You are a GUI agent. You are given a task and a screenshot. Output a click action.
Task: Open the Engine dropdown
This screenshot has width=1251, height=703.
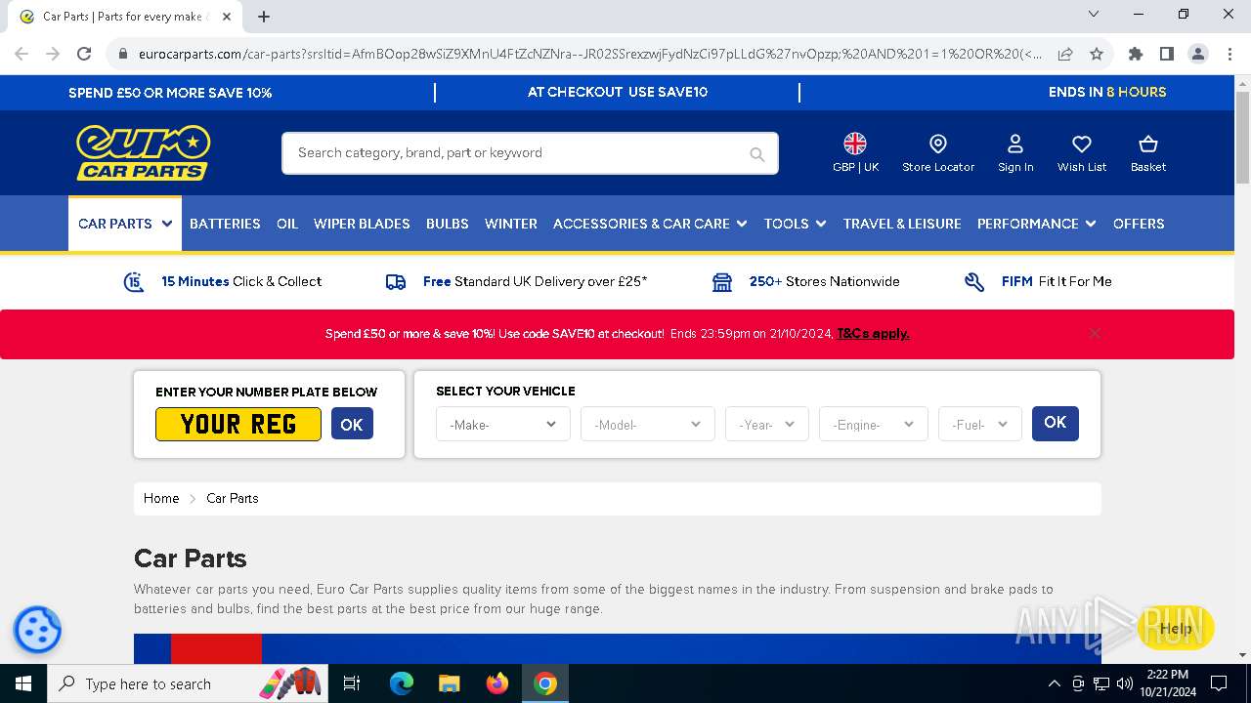tap(873, 425)
